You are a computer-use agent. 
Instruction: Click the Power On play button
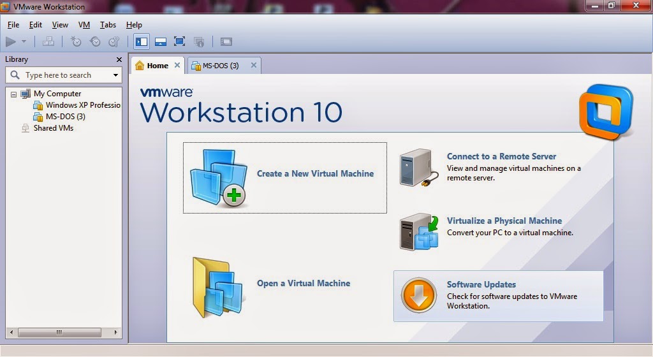pyautogui.click(x=11, y=41)
